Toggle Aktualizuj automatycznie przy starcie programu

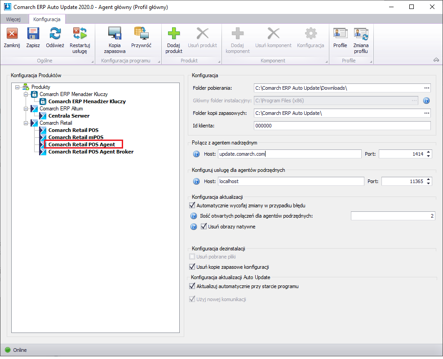point(192,286)
